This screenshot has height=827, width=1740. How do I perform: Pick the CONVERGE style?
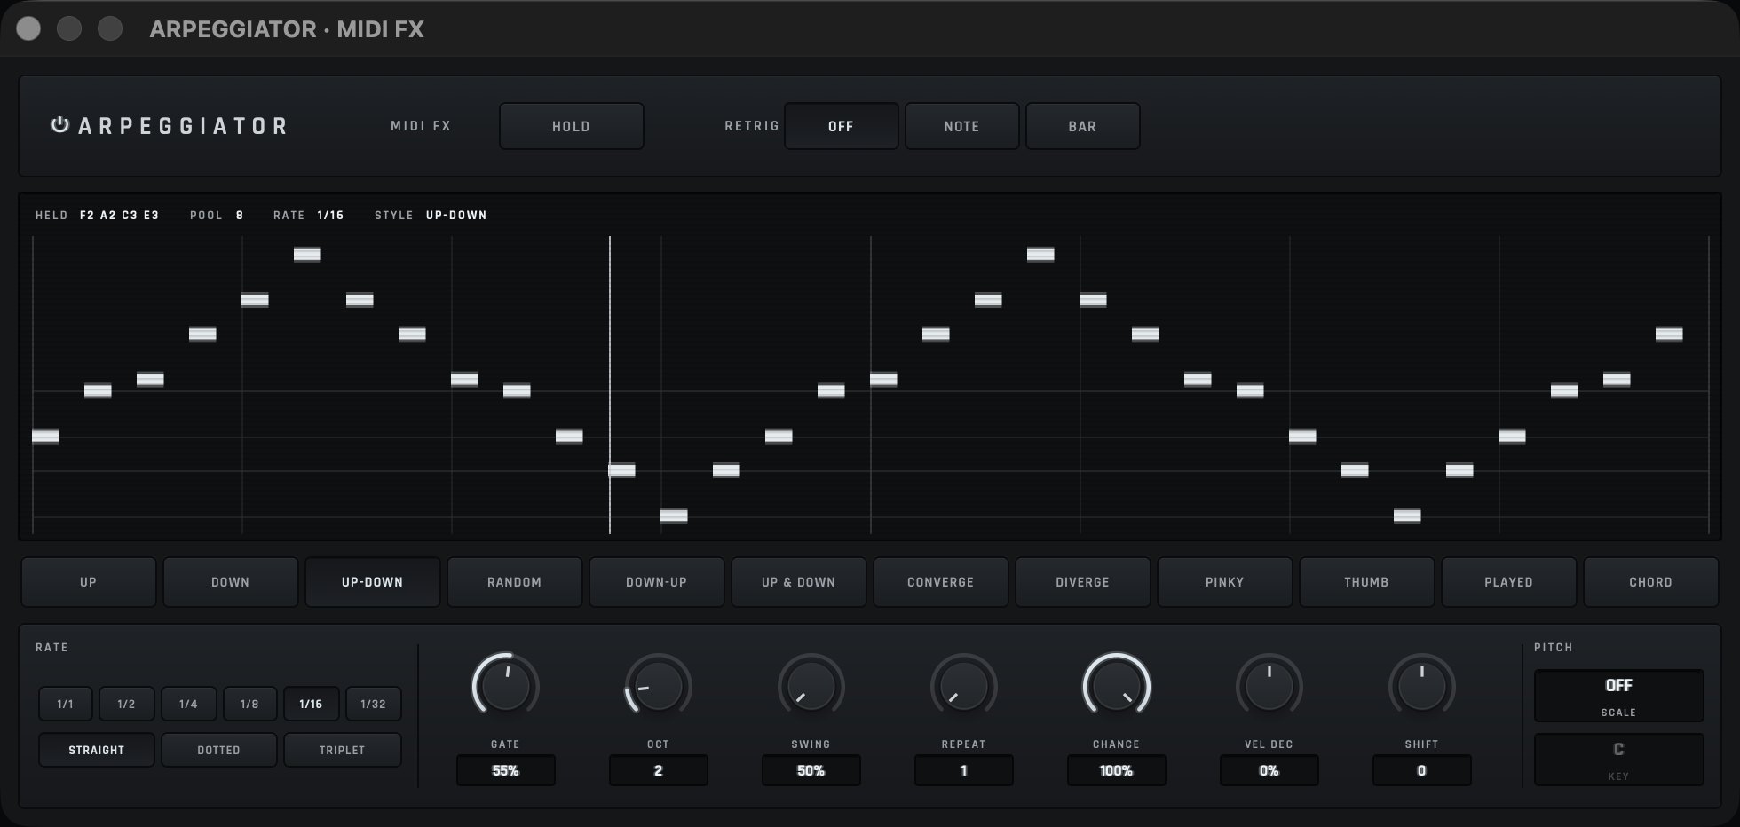(x=941, y=582)
